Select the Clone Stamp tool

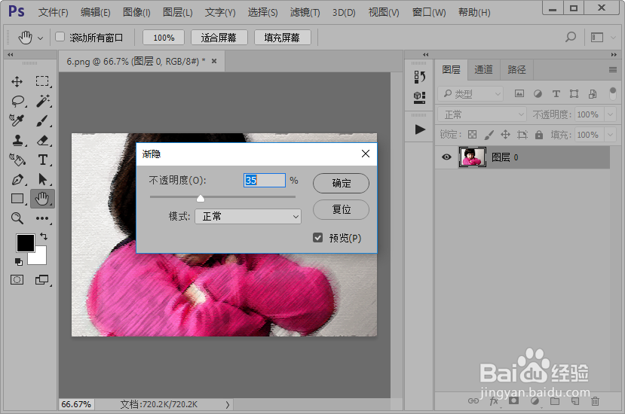pyautogui.click(x=17, y=140)
